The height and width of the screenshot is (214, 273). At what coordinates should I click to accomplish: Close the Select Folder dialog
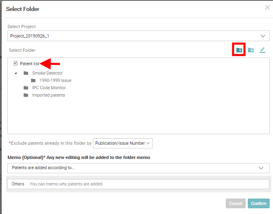[x=267, y=7]
